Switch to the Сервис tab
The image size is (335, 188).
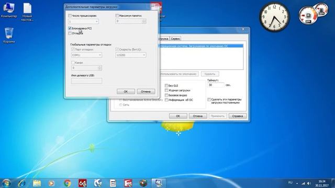coord(175,39)
